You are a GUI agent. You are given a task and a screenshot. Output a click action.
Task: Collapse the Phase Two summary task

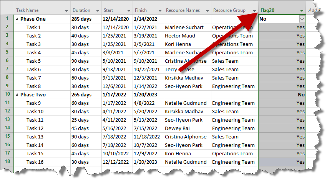[x=17, y=95]
